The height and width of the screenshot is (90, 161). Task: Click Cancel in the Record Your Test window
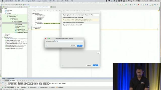[89, 65]
